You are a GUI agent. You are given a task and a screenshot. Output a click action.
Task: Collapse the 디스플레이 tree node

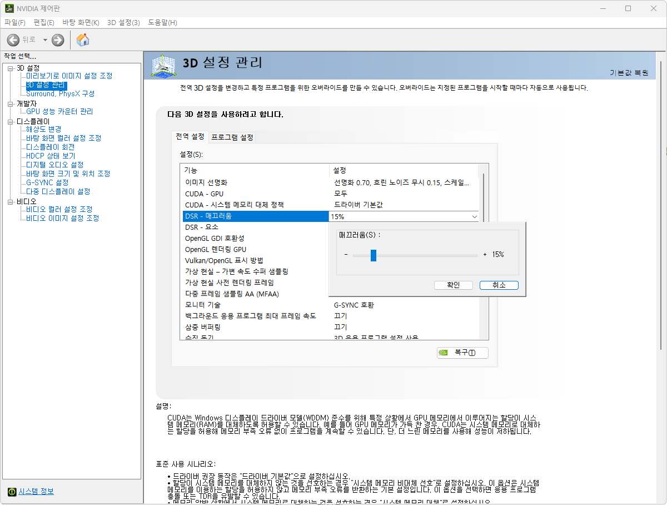coord(11,121)
